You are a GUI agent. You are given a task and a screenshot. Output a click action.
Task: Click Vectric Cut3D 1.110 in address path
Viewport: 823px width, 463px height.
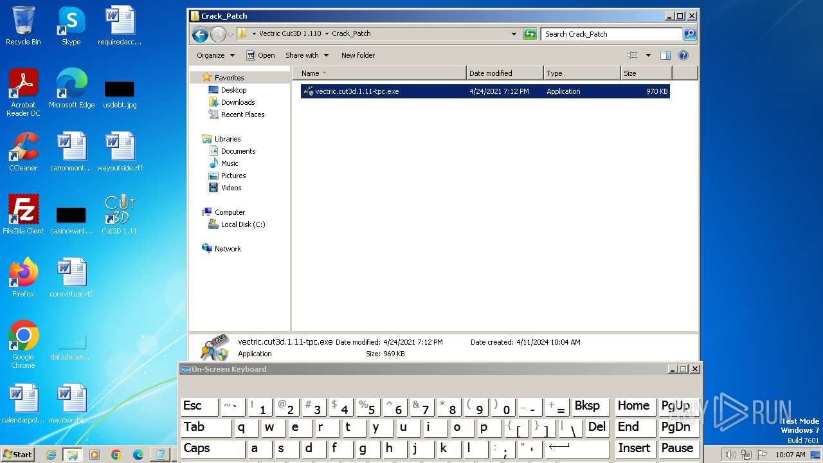pos(290,33)
